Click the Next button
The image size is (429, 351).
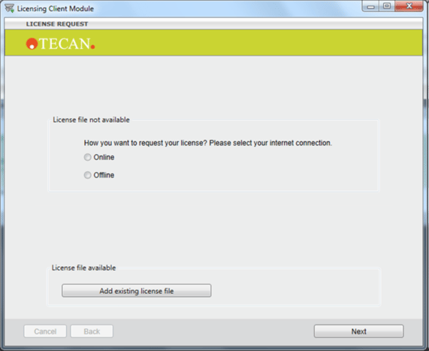tap(358, 331)
